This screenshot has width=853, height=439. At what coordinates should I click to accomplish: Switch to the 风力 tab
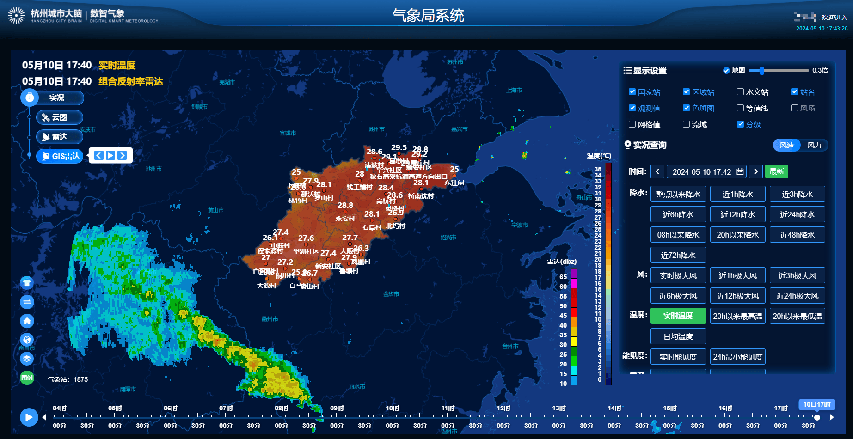(x=814, y=145)
